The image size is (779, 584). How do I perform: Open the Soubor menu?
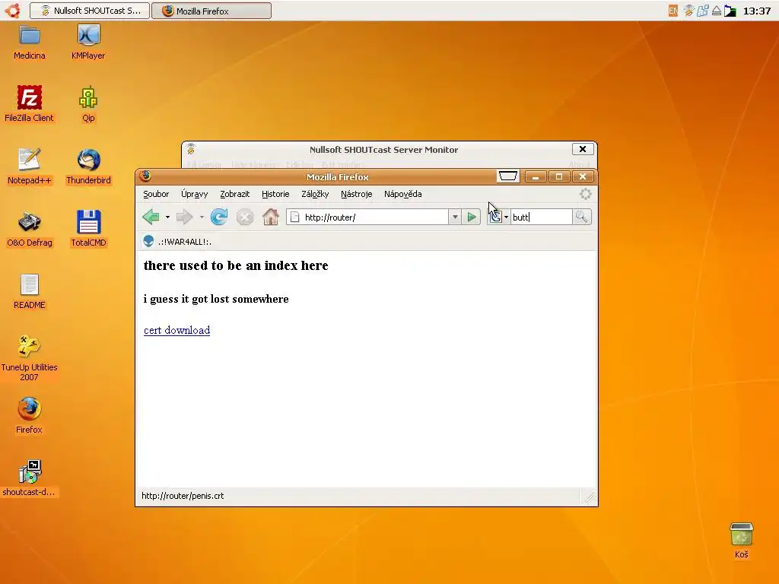tap(156, 194)
